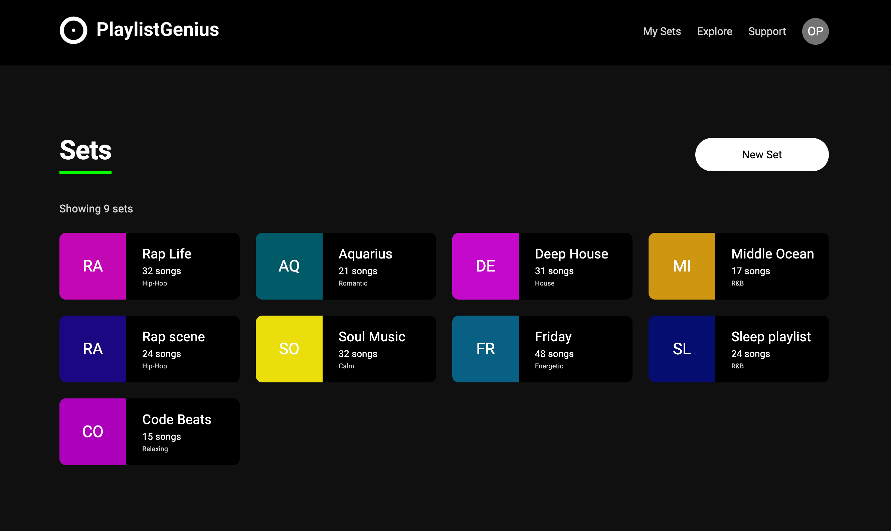The height and width of the screenshot is (531, 891).
Task: Open the Middle Ocean set title
Action: pos(772,254)
